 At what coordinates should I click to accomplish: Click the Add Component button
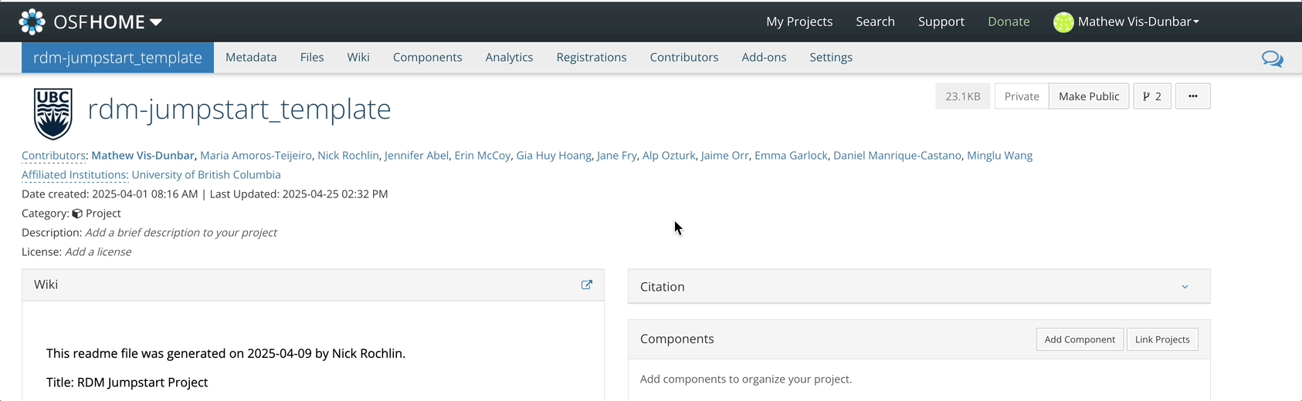[x=1079, y=339]
